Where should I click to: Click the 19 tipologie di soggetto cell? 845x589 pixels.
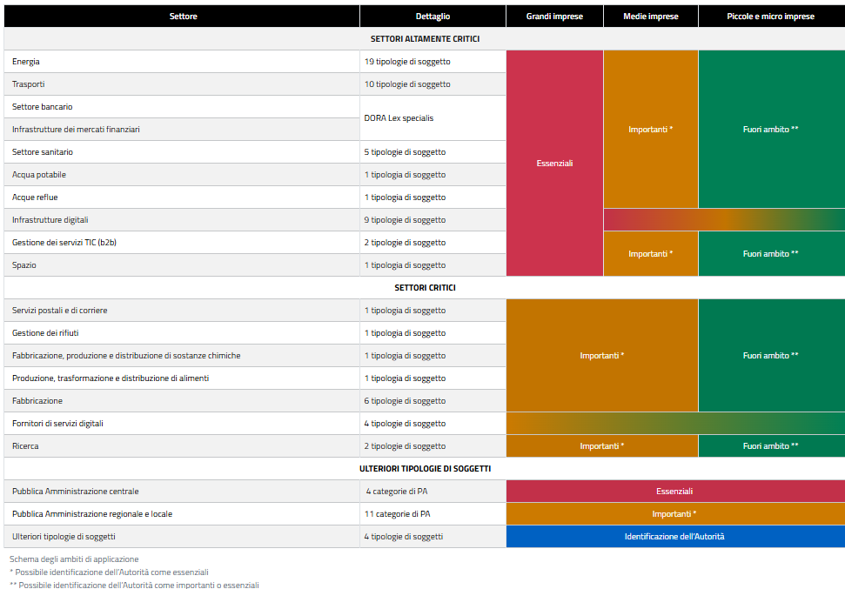(407, 62)
